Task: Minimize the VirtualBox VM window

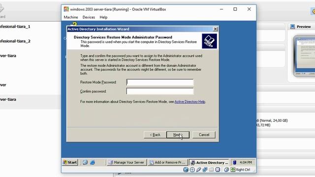Action: [221, 9]
